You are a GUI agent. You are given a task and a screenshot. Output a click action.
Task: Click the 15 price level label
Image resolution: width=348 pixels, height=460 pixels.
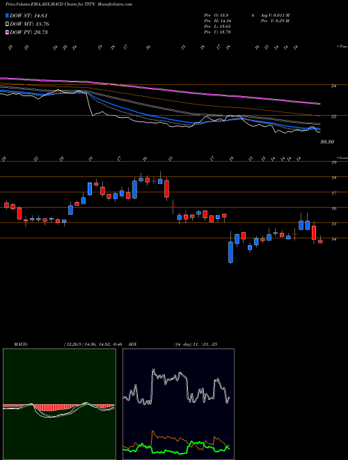333,224
